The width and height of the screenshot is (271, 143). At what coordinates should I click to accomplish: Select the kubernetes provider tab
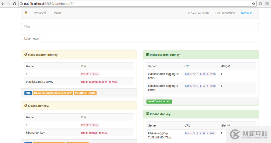pyautogui.click(x=32, y=39)
